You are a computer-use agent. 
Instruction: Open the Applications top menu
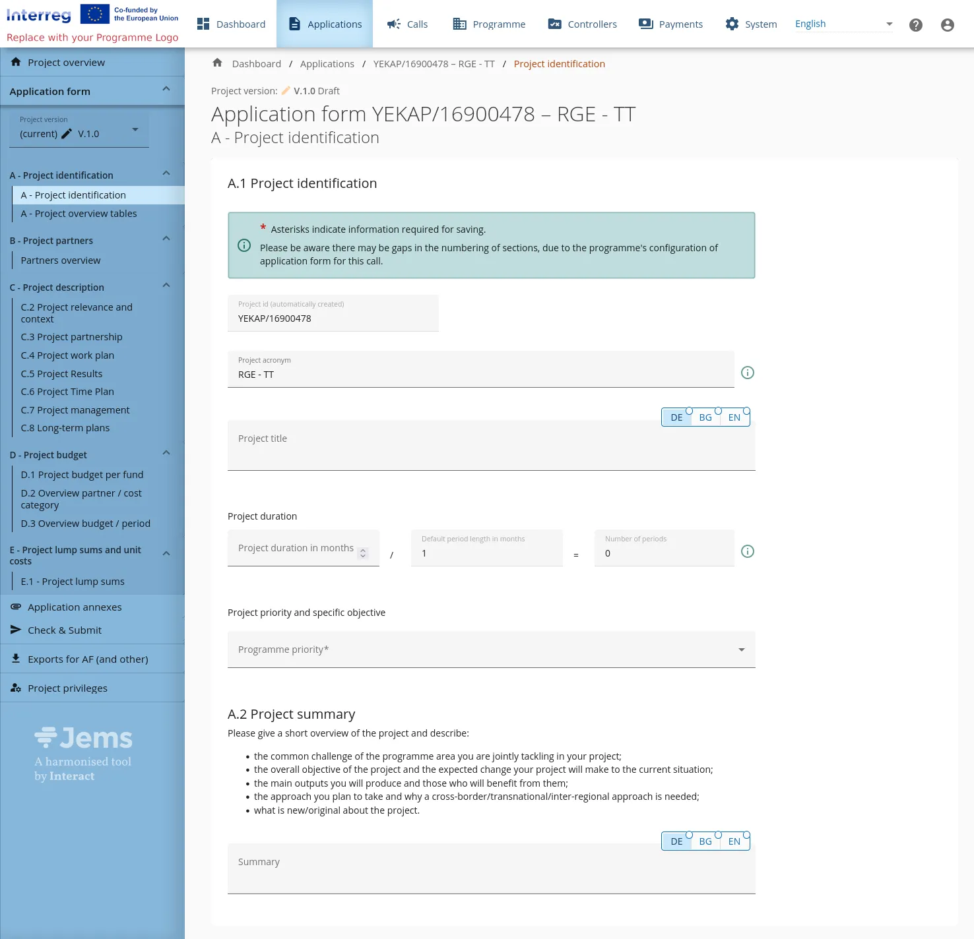325,24
